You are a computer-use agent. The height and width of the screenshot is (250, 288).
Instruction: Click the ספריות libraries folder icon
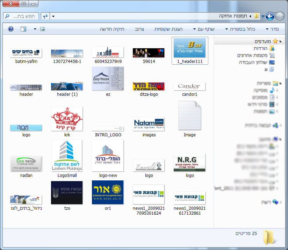tap(275, 84)
